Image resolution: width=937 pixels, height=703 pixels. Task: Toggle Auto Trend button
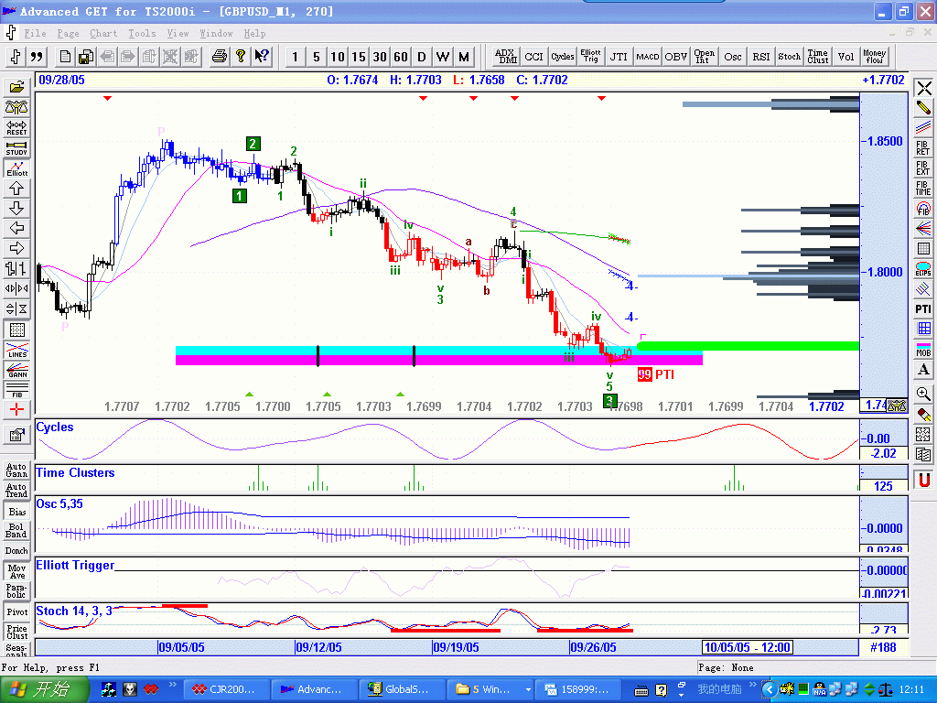click(x=16, y=491)
